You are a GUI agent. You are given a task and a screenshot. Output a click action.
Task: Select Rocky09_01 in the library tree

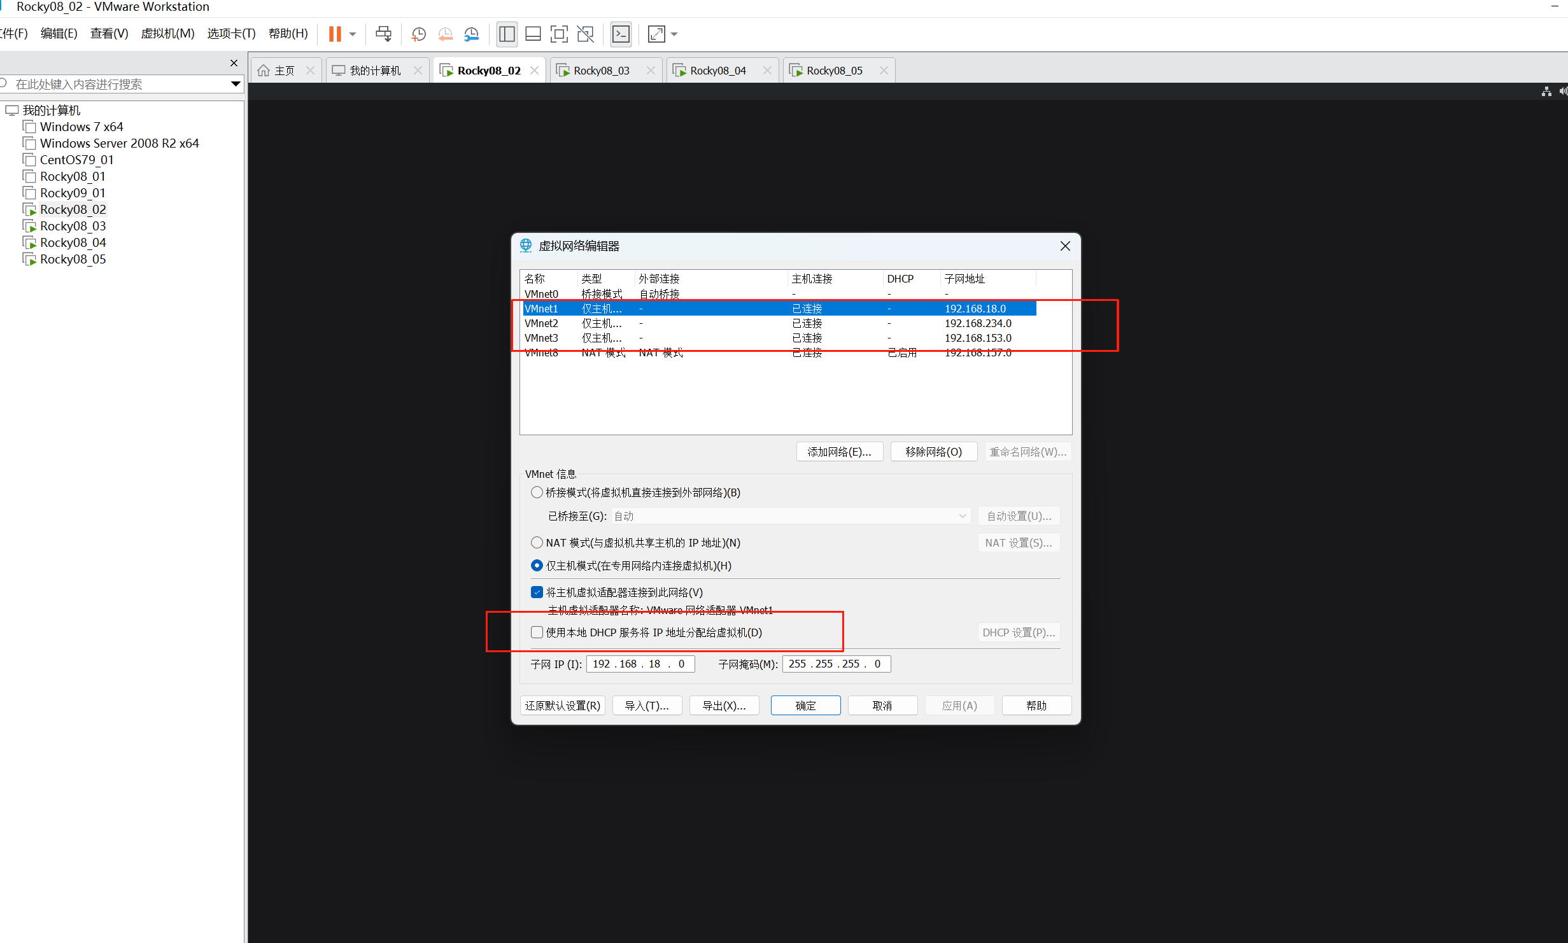tap(73, 193)
